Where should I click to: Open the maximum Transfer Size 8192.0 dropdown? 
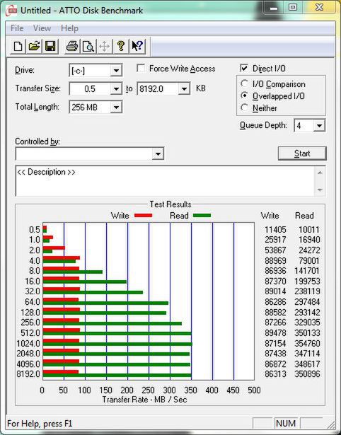click(x=184, y=89)
